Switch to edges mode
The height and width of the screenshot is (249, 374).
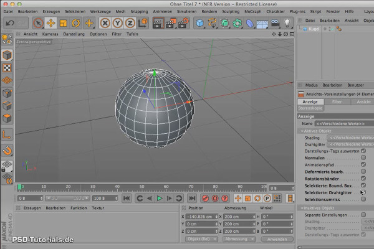(7, 106)
